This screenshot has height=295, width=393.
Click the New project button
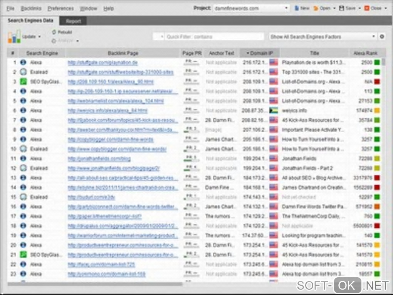pyautogui.click(x=302, y=8)
